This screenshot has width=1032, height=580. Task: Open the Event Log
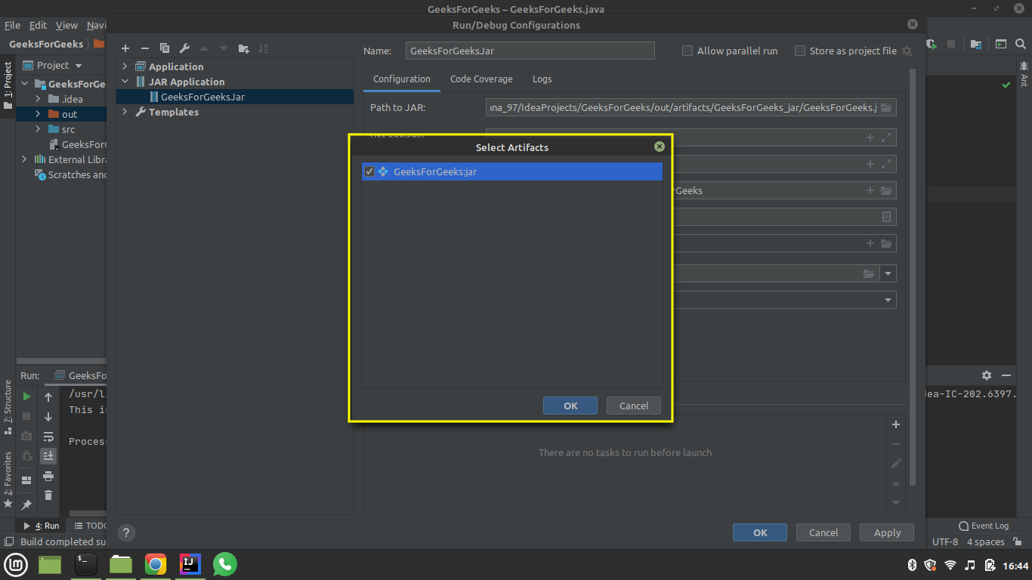coord(984,526)
